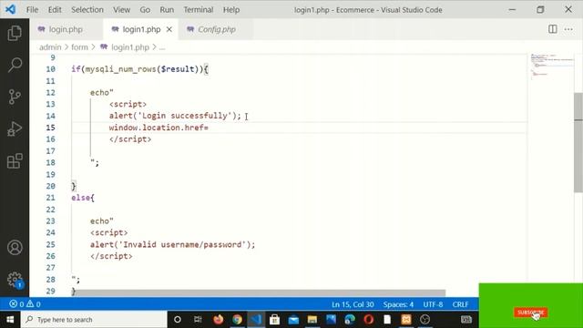Open Microsoft Store from taskbar
This screenshot has height=328, width=583.
click(275, 320)
